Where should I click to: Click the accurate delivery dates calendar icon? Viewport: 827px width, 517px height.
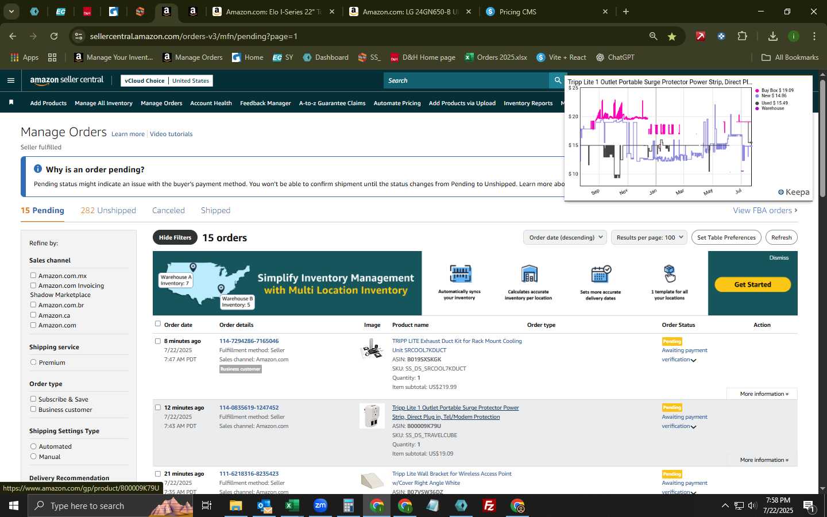[x=601, y=274]
